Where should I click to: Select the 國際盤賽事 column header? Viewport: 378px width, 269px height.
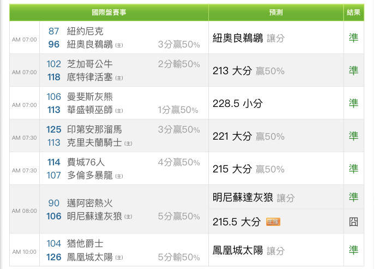click(109, 13)
